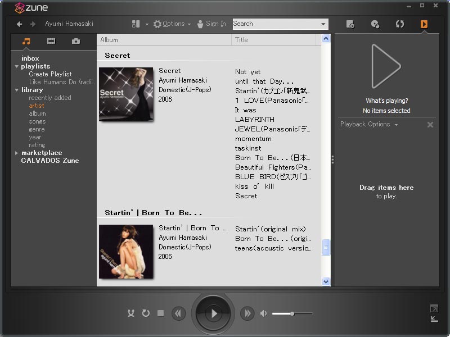Select genre in library
The image size is (450, 337).
[x=37, y=129]
